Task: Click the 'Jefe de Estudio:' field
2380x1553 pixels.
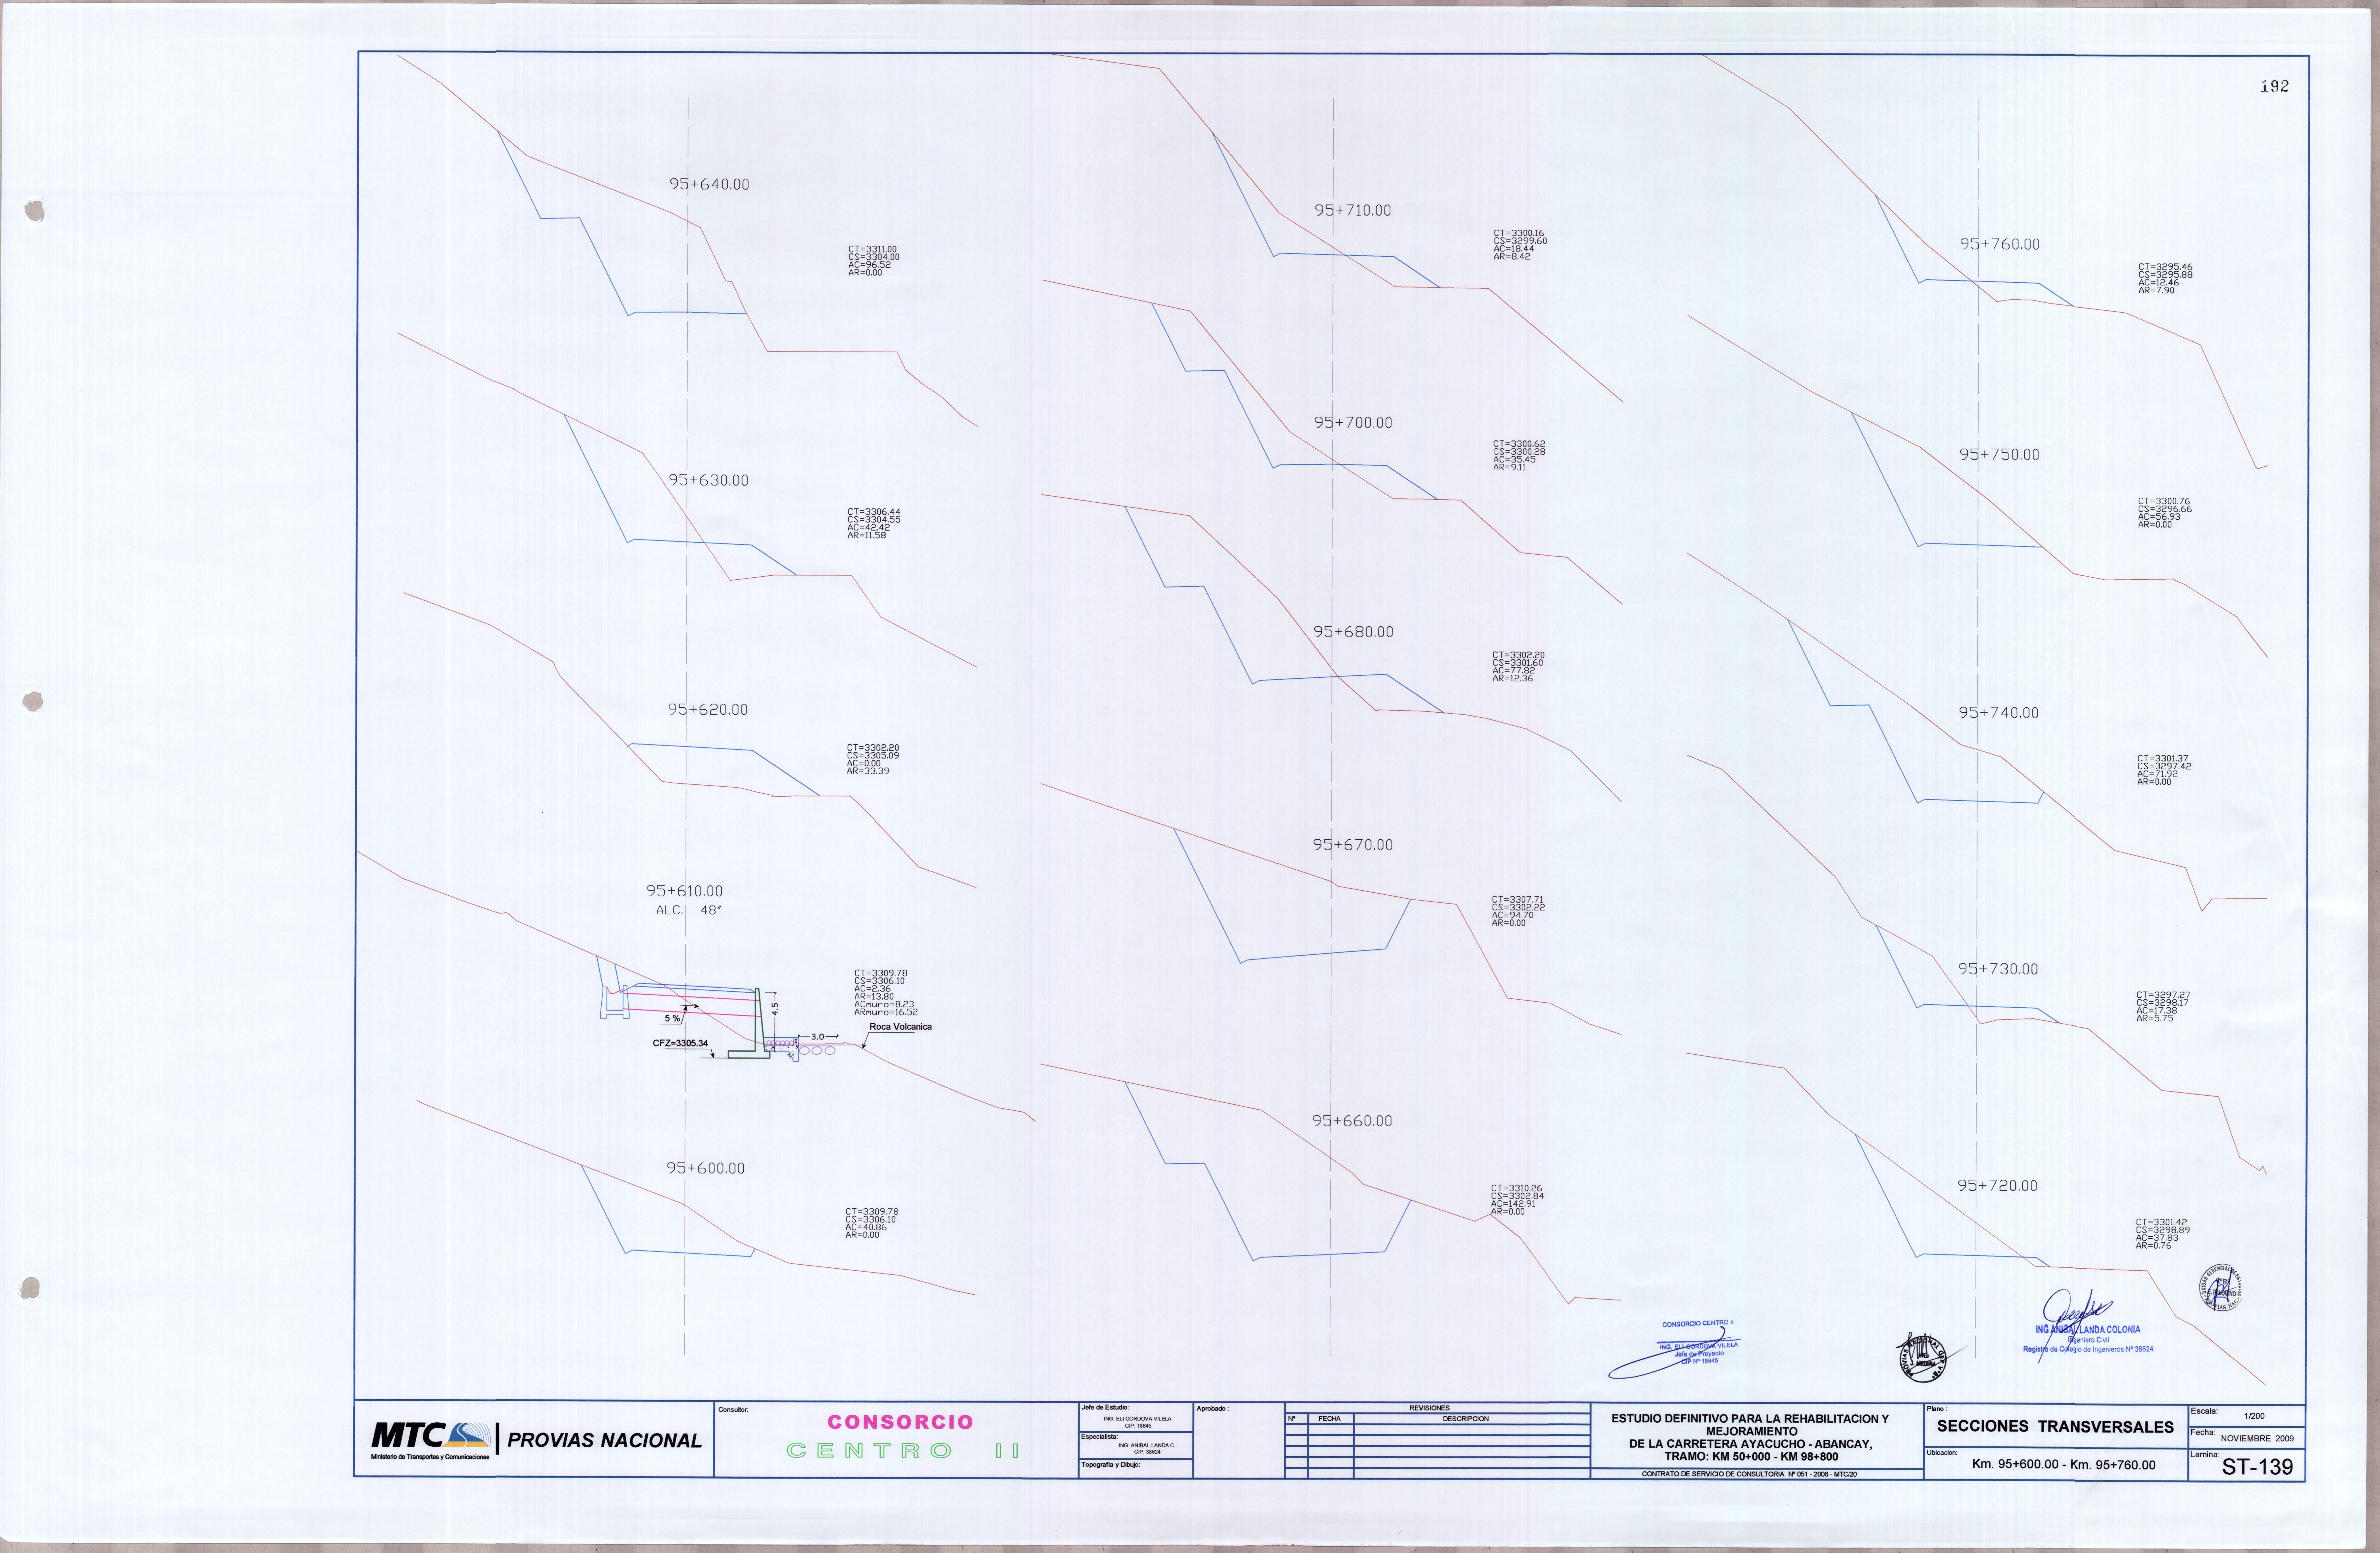Action: pos(1136,1417)
